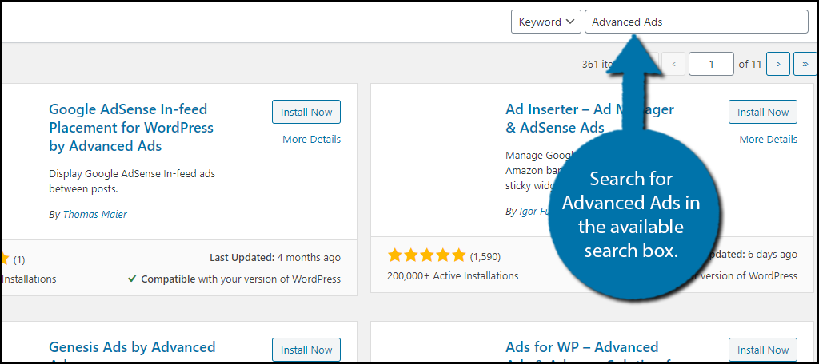The width and height of the screenshot is (819, 364).
Task: Open the Ad Inserter – Ad Manager title link
Action: click(589, 118)
